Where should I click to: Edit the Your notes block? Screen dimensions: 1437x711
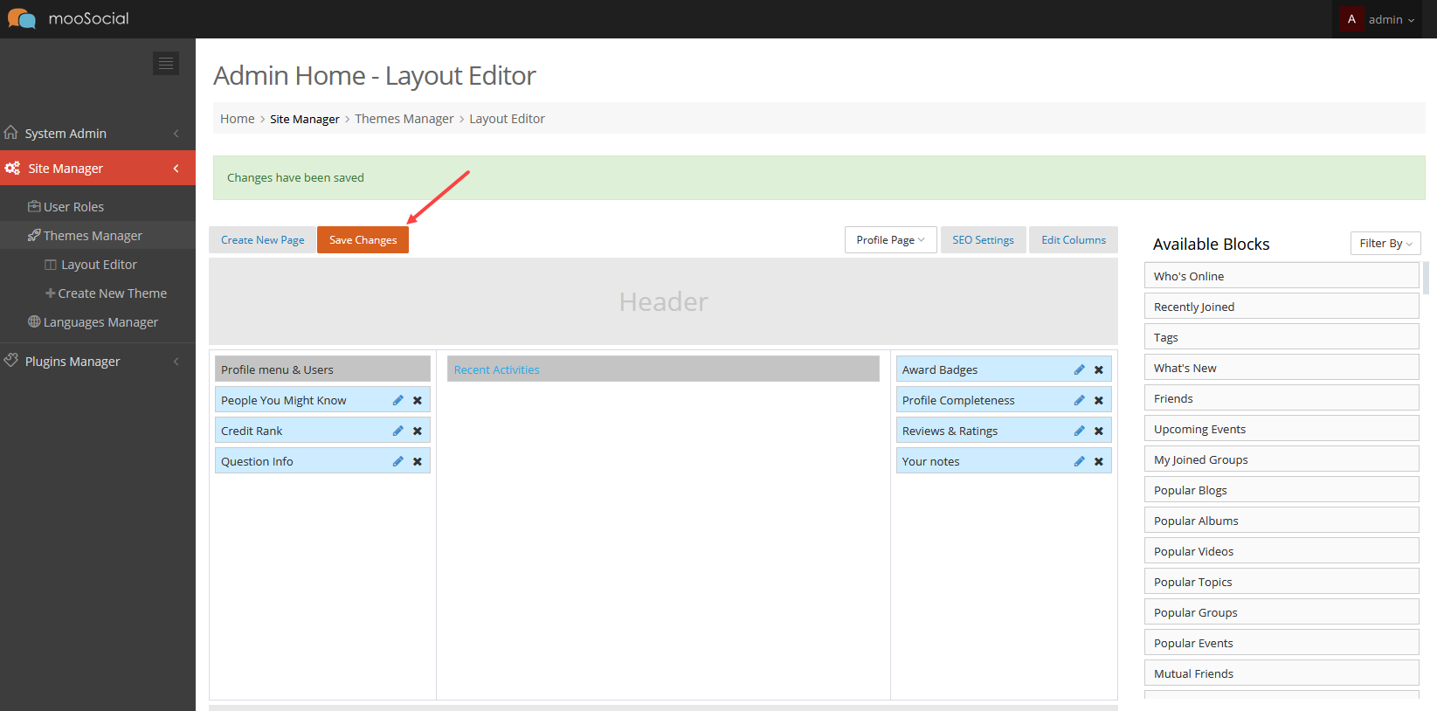1080,461
